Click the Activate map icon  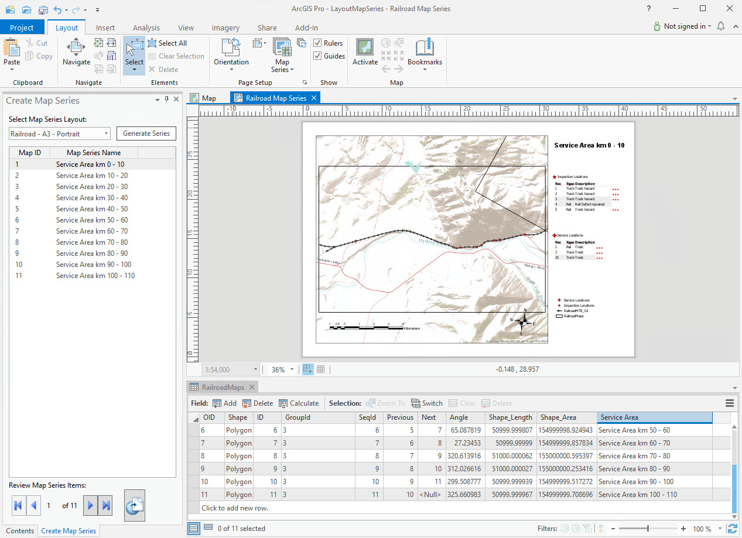click(x=365, y=48)
